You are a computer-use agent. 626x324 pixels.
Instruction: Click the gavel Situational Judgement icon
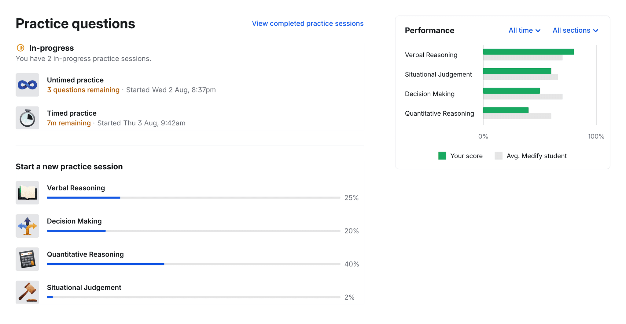(x=27, y=292)
